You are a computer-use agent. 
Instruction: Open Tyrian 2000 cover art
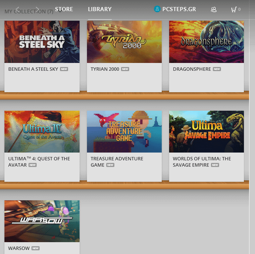pyautogui.click(x=124, y=42)
